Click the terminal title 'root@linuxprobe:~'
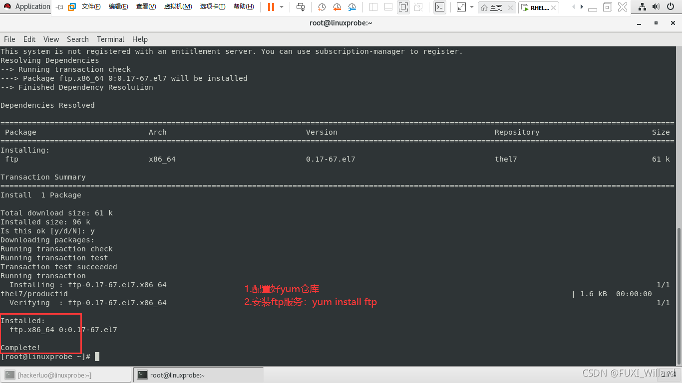This screenshot has width=682, height=383. pyautogui.click(x=341, y=23)
